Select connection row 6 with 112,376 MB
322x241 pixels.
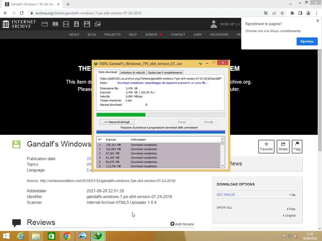(x=158, y=166)
